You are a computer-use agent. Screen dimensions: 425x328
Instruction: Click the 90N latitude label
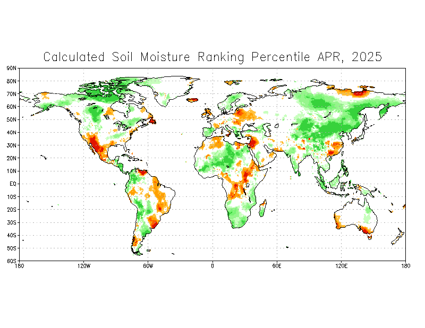12,68
